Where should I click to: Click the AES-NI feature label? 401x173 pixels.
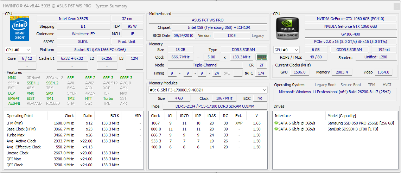tap(14, 103)
